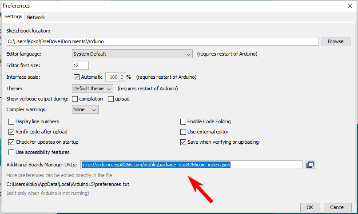Click '(edit only when Arduino is not running)' text
Image resolution: width=358 pixels, height=214 pixels.
48,193
